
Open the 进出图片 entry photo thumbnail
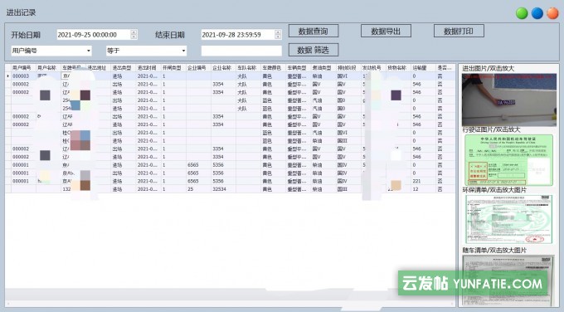pyautogui.click(x=509, y=100)
